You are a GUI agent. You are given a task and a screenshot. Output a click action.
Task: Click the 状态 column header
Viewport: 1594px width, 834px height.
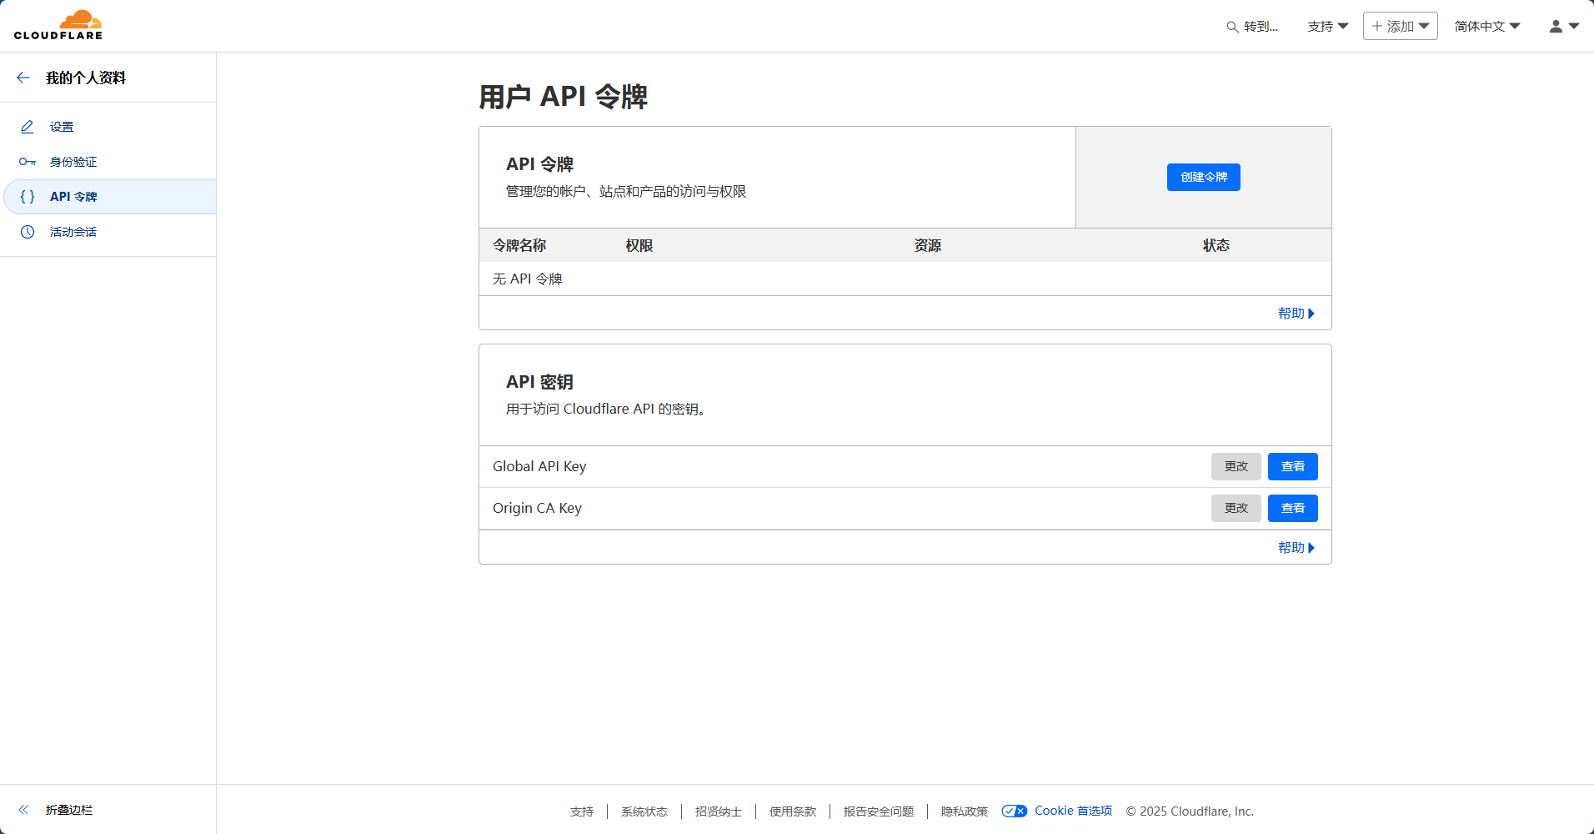point(1216,245)
